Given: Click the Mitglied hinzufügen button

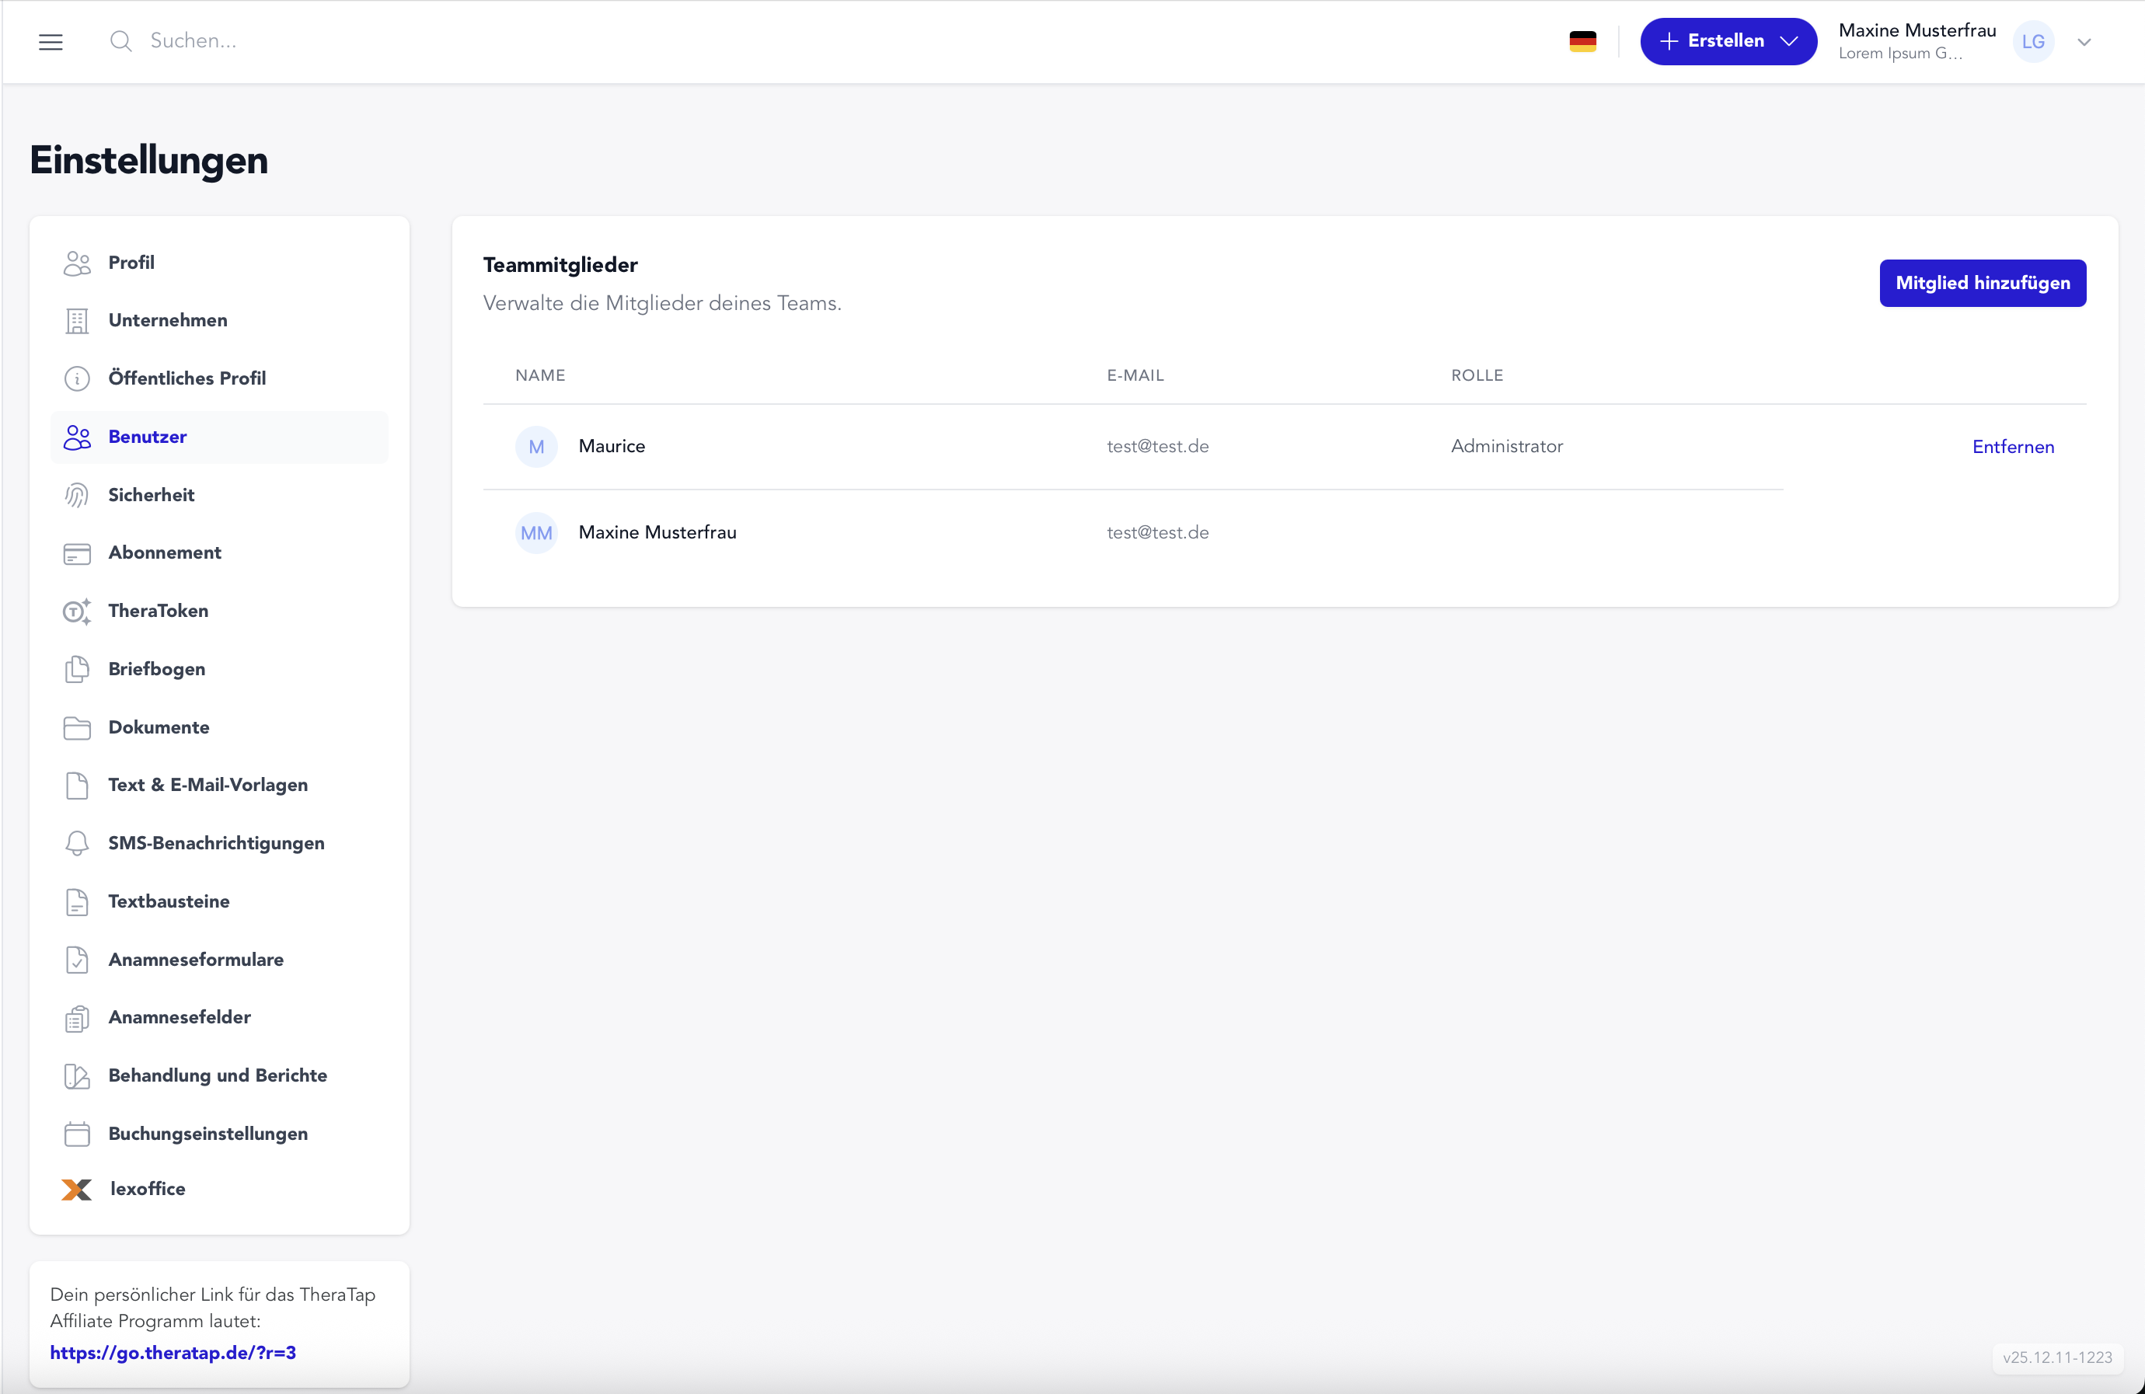Looking at the screenshot, I should [1983, 282].
